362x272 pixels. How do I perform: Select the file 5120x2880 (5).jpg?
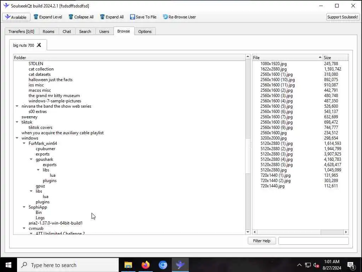click(x=276, y=165)
